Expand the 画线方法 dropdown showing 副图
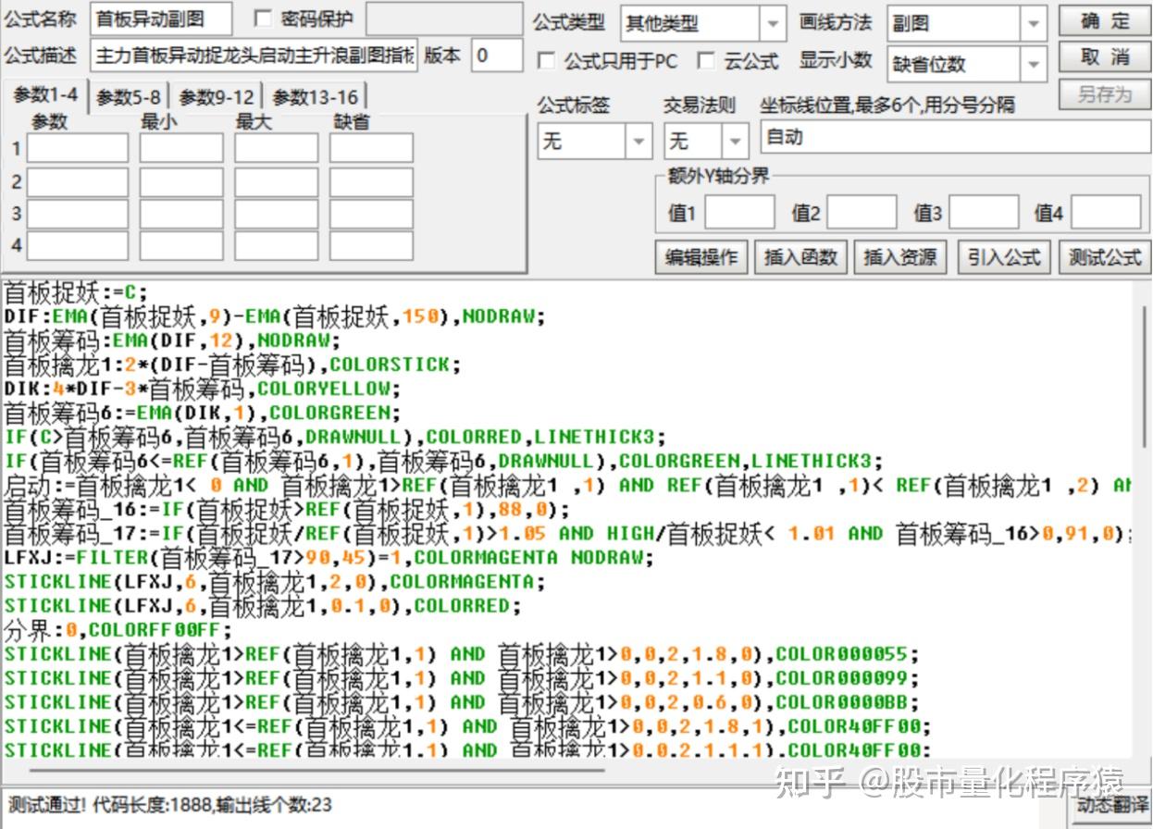Screen dimensions: 1153x829 1034,24
